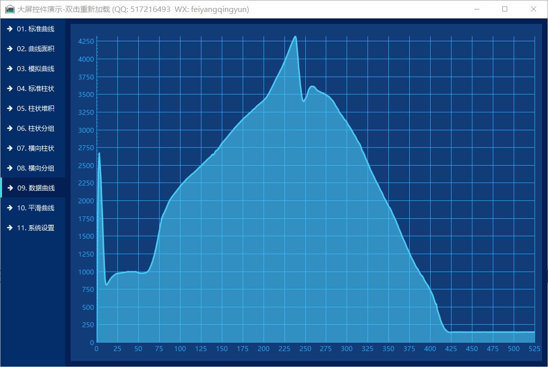
Task: Click the arrow icon beside 01. 标准曲线
Action: pos(9,29)
